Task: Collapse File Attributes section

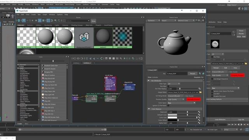Action: click(149, 80)
